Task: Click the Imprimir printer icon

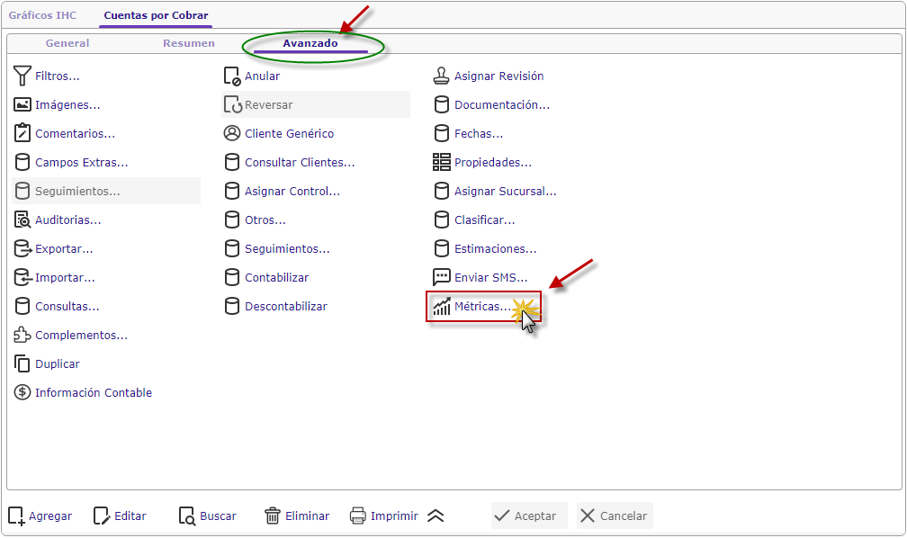Action: point(358,516)
